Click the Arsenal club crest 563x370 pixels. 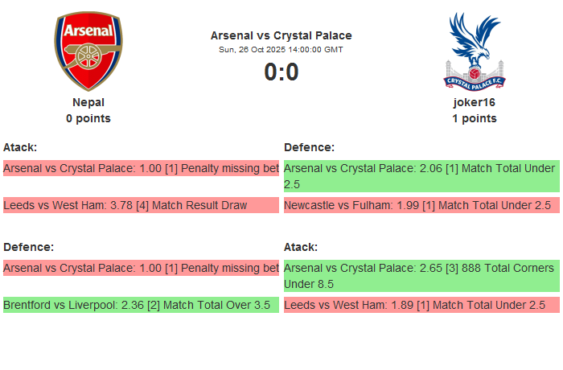[x=88, y=51]
